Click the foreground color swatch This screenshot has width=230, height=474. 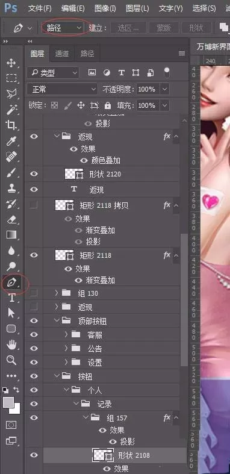[8, 402]
